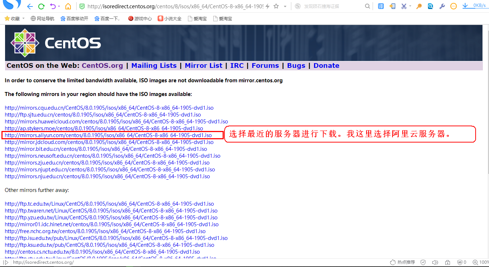Image resolution: width=489 pixels, height=267 pixels.
Task: Open the mirrors.cqu.edu.cn ISO link
Action: [x=109, y=108]
